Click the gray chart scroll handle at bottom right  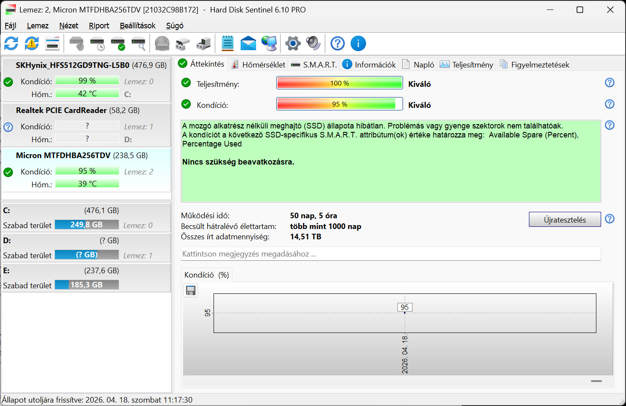(596, 381)
